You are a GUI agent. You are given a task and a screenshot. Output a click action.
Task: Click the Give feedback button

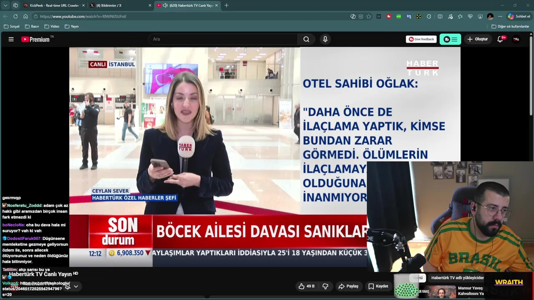[x=421, y=39]
